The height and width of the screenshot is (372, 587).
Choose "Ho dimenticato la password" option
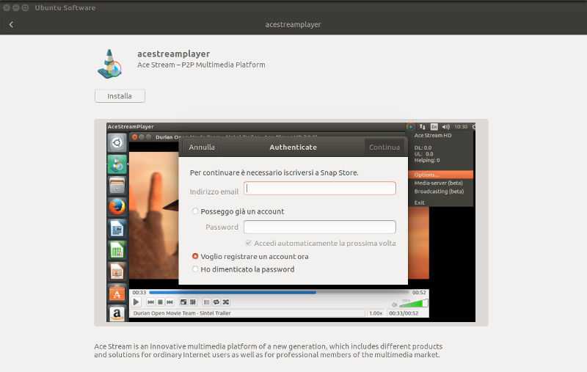243,269
